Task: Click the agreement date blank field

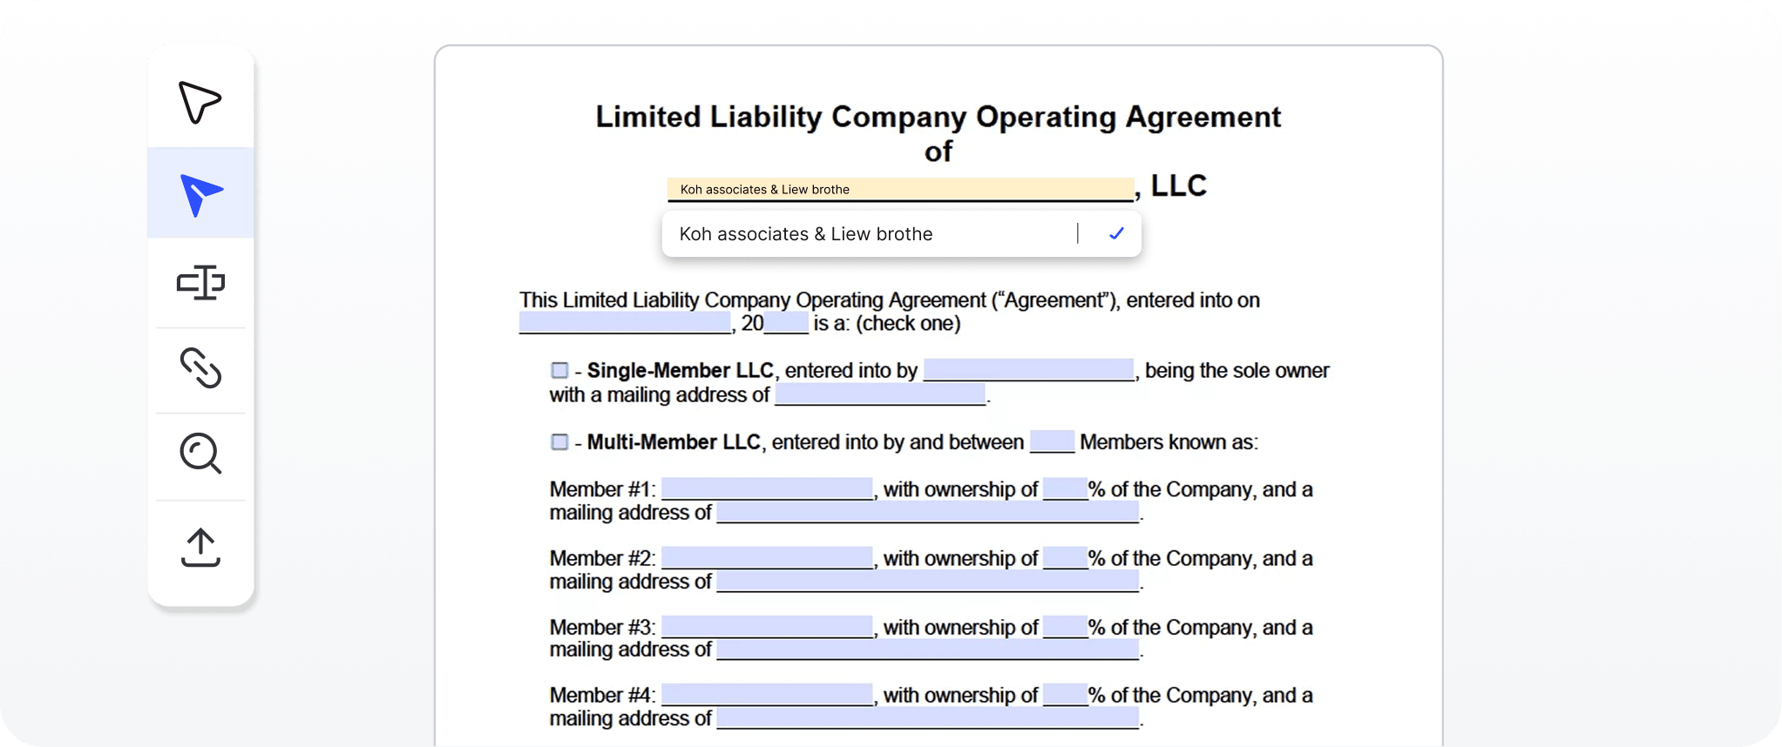Action: pyautogui.click(x=625, y=324)
